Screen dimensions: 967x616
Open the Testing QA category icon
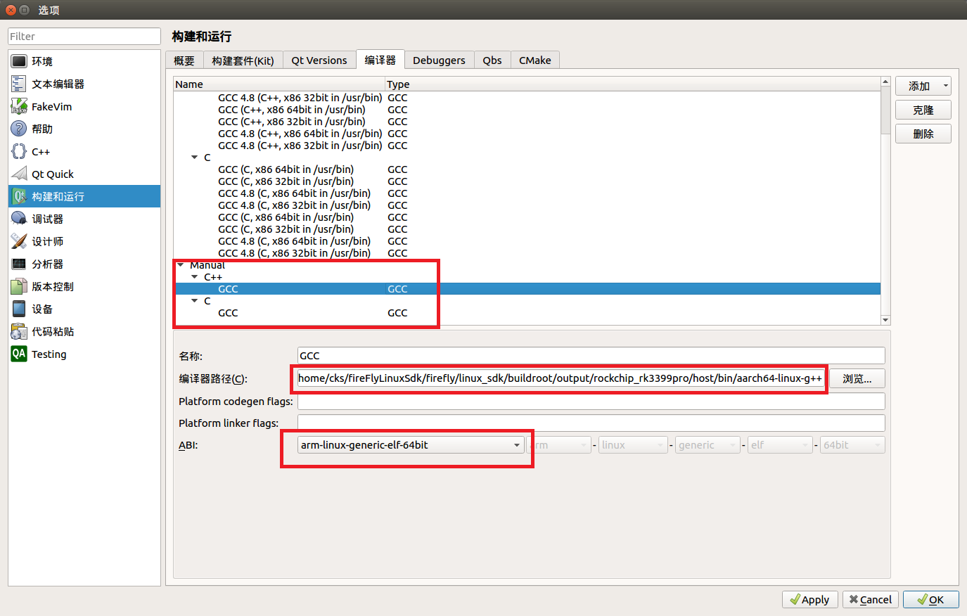point(19,354)
